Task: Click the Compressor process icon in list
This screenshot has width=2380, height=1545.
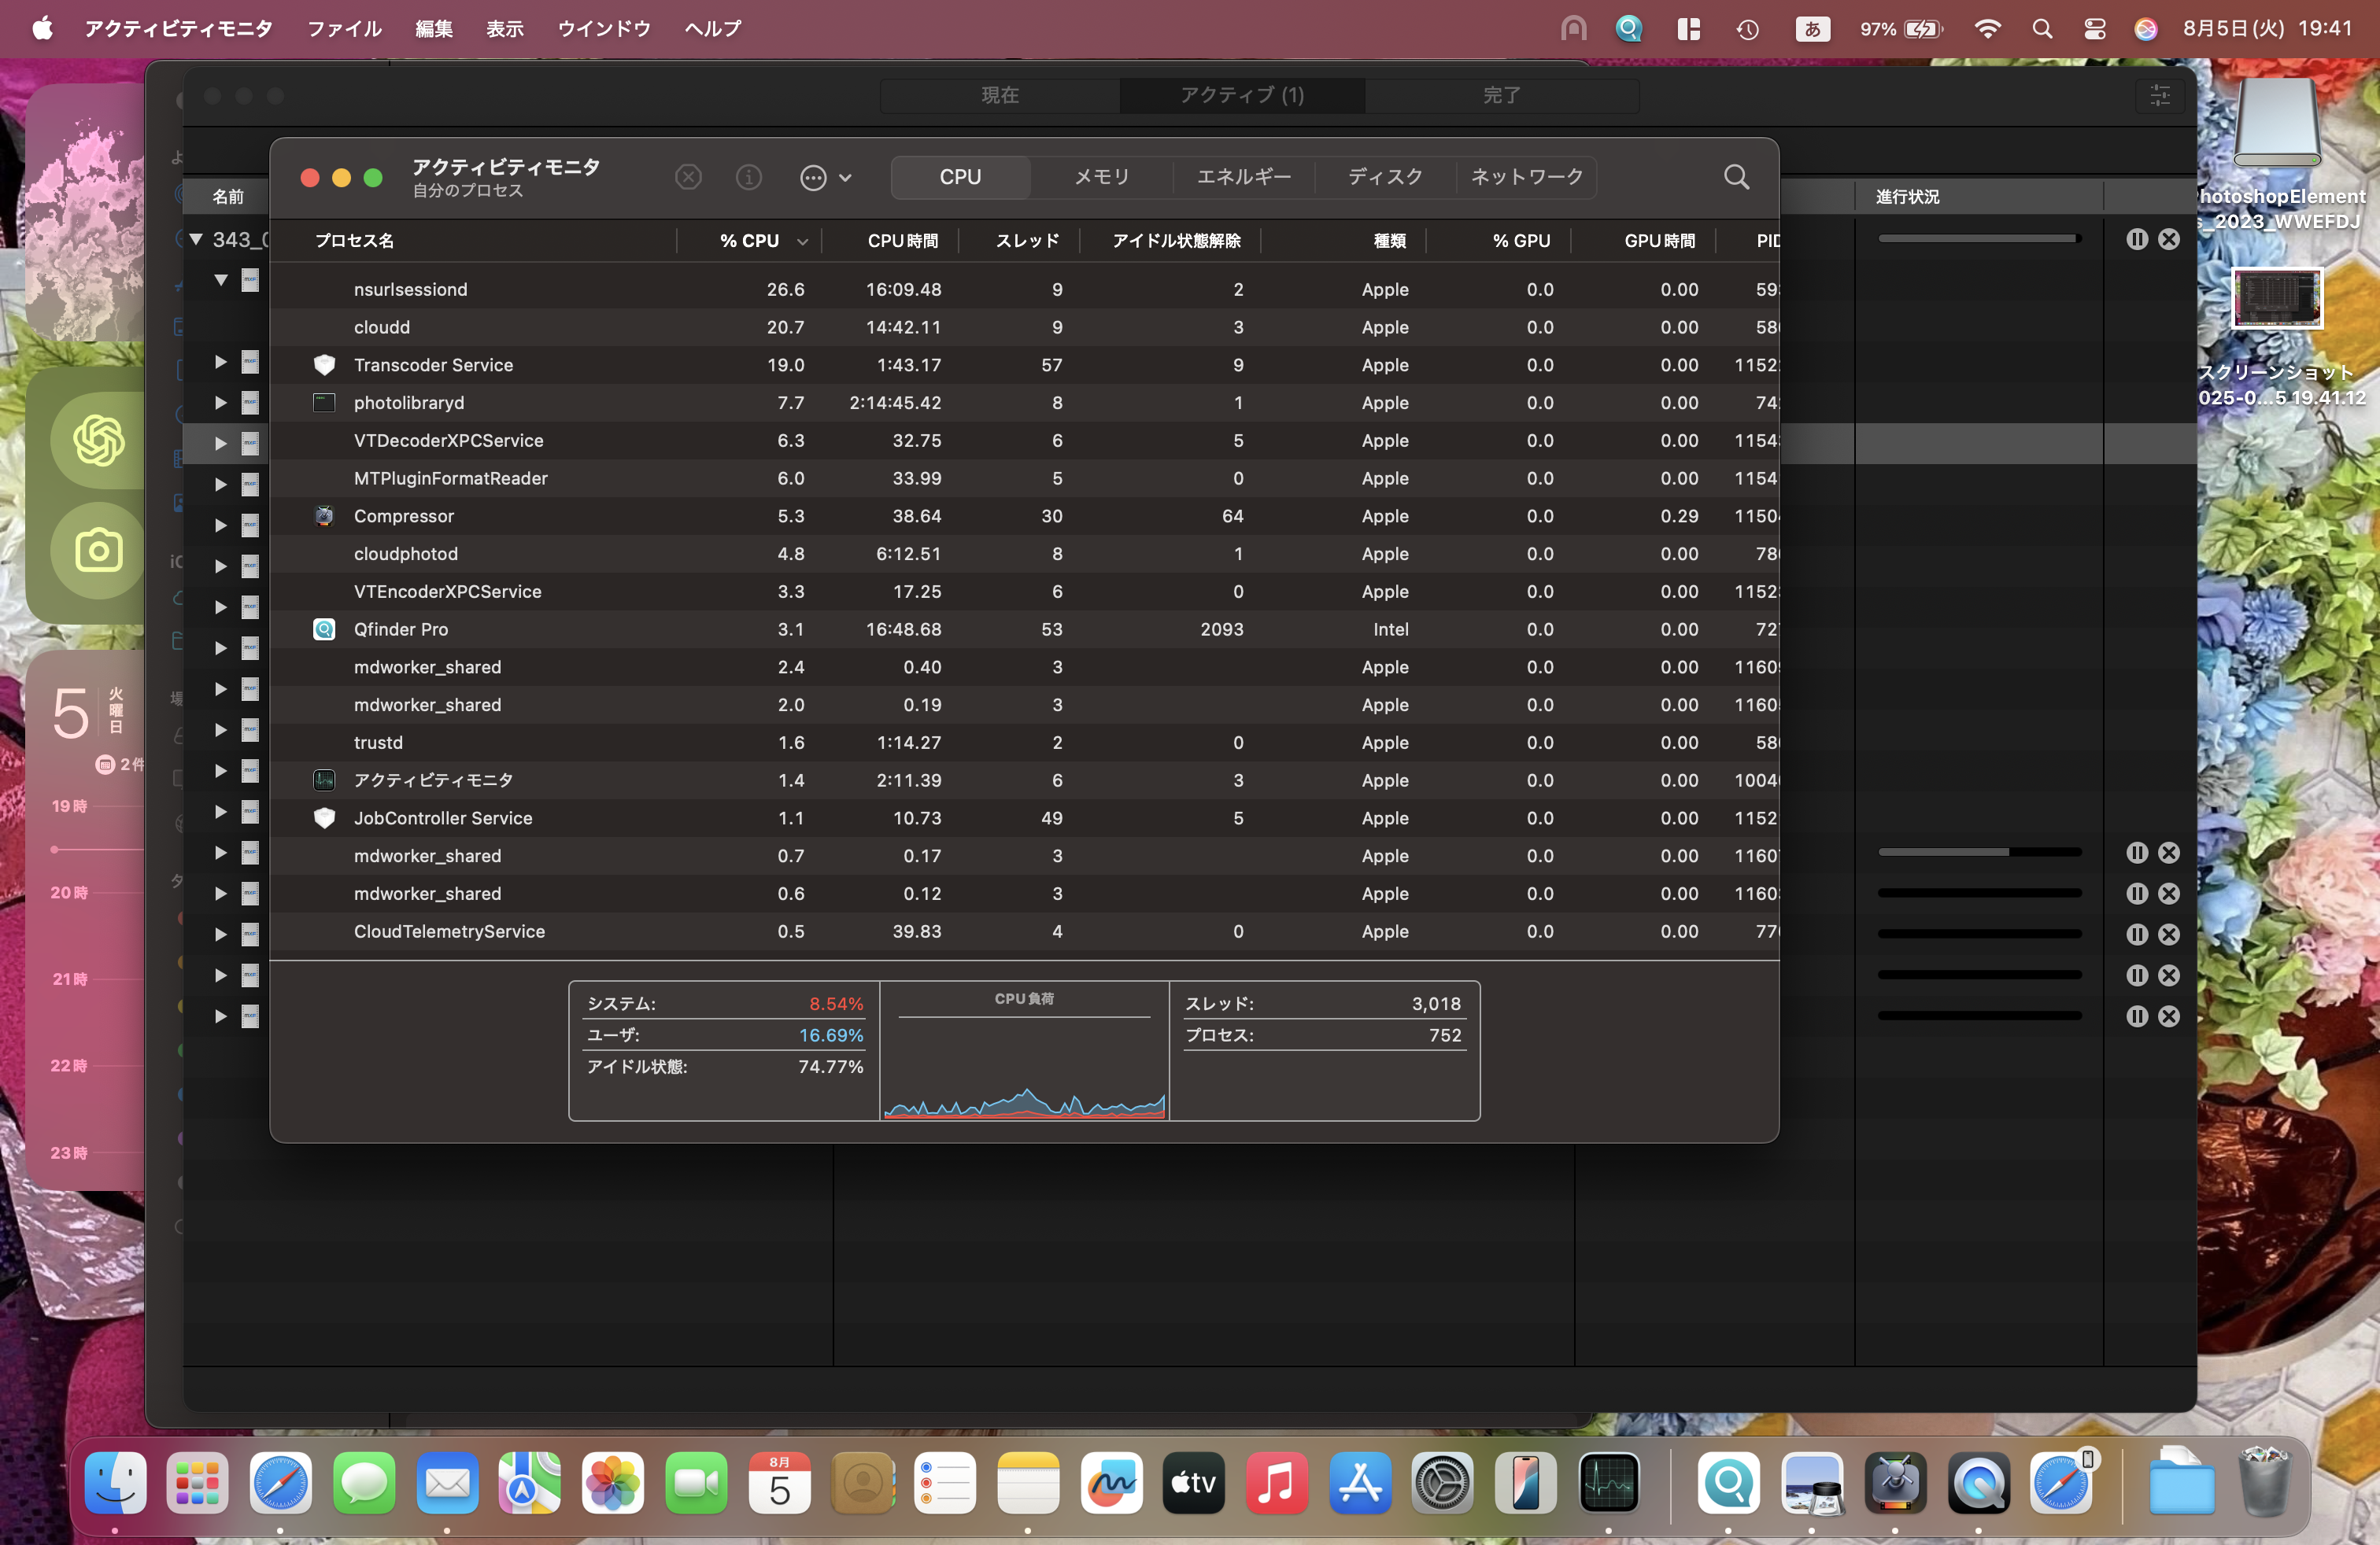Action: coord(324,516)
